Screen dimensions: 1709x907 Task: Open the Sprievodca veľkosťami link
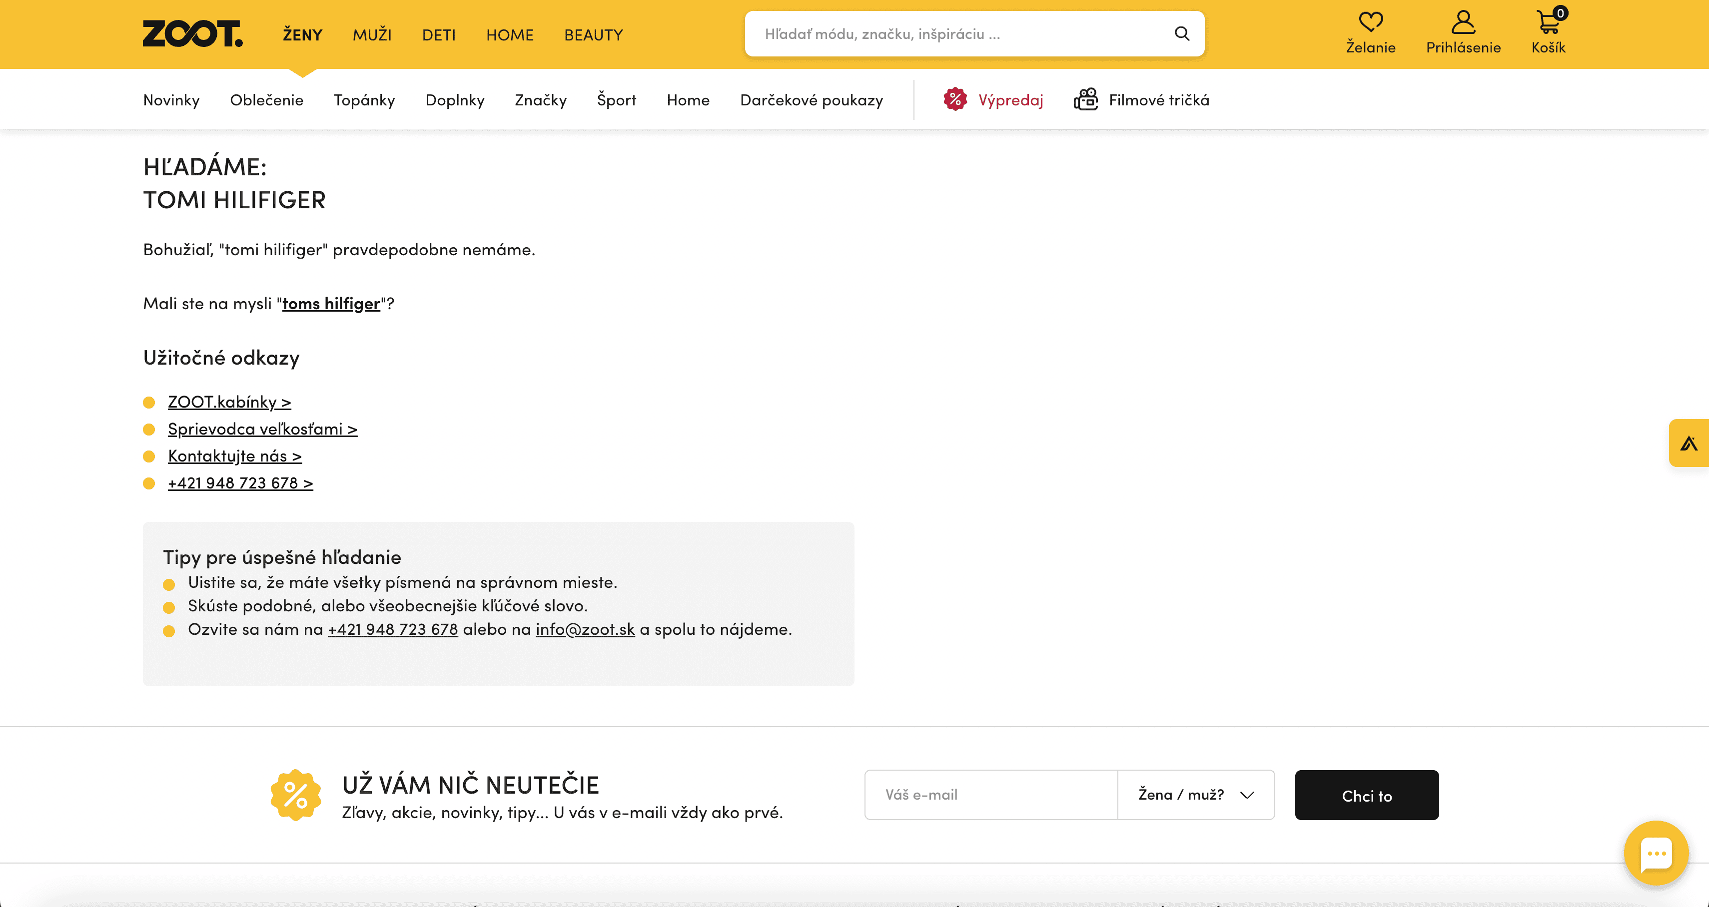click(x=262, y=429)
